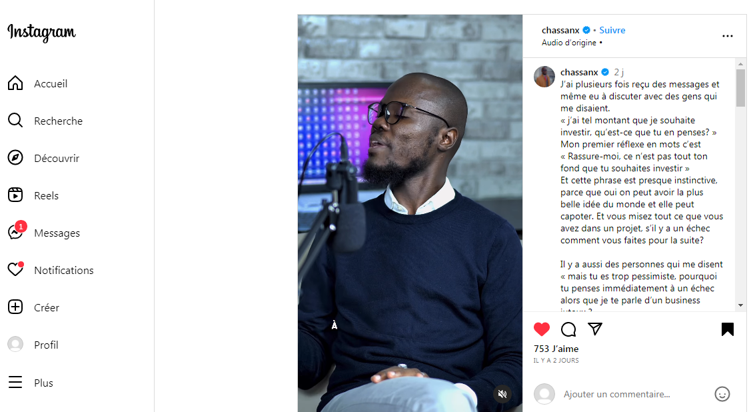Expand the Plus hamburger menu
This screenshot has height=412, width=755.
pyautogui.click(x=15, y=383)
